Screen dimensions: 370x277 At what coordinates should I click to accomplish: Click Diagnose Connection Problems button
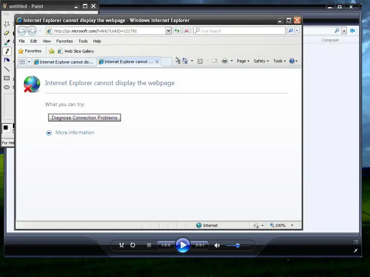pyautogui.click(x=85, y=118)
